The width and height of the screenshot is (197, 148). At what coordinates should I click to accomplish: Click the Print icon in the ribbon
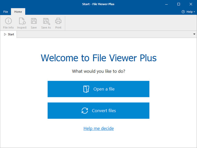(58, 21)
